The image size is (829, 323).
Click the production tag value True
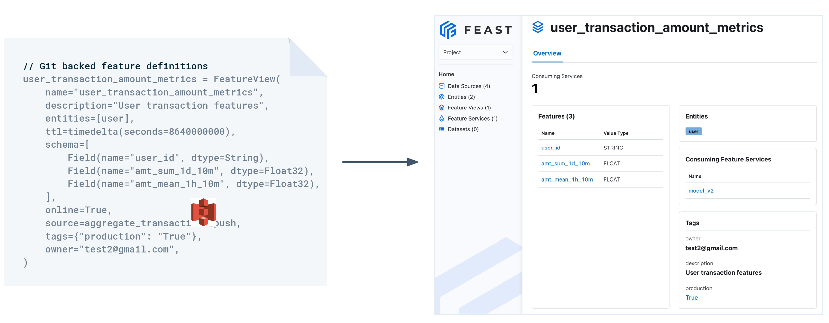tap(691, 297)
